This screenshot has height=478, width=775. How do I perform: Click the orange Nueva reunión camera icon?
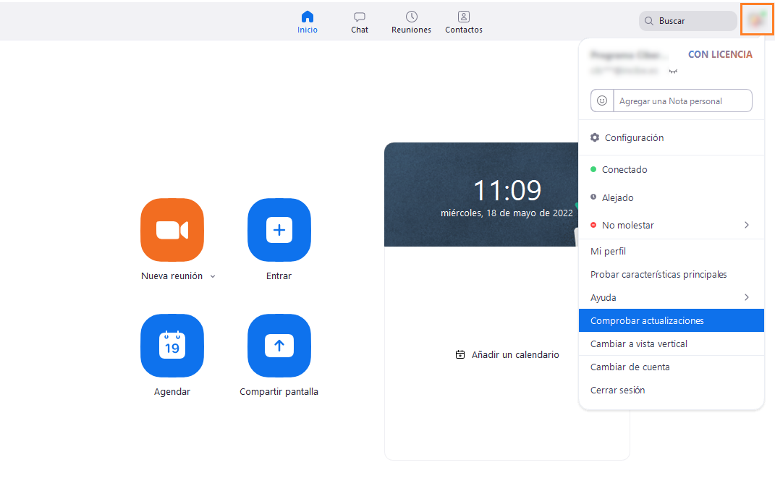point(171,230)
